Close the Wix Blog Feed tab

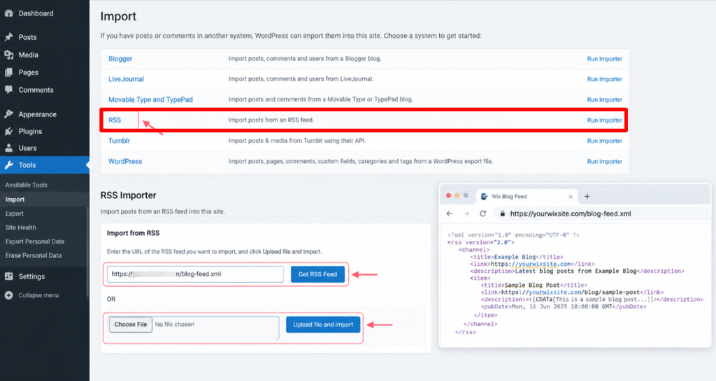[571, 196]
